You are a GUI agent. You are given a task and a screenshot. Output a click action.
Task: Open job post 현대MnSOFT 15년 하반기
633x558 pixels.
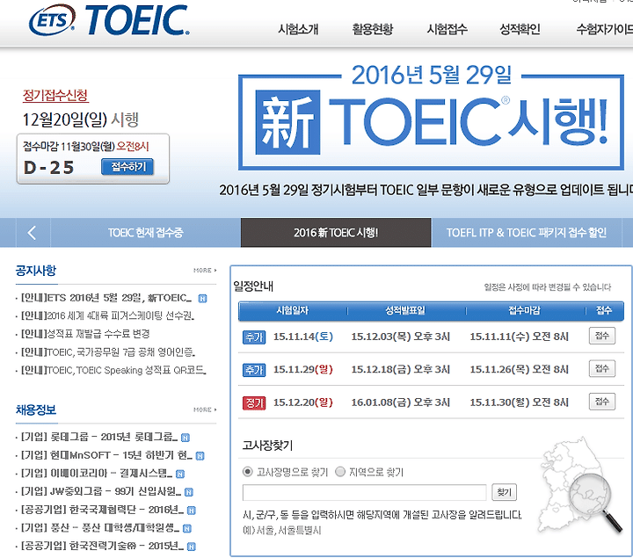(x=106, y=455)
